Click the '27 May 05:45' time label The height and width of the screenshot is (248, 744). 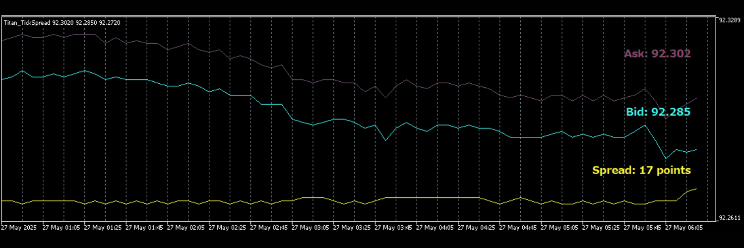tap(643, 228)
